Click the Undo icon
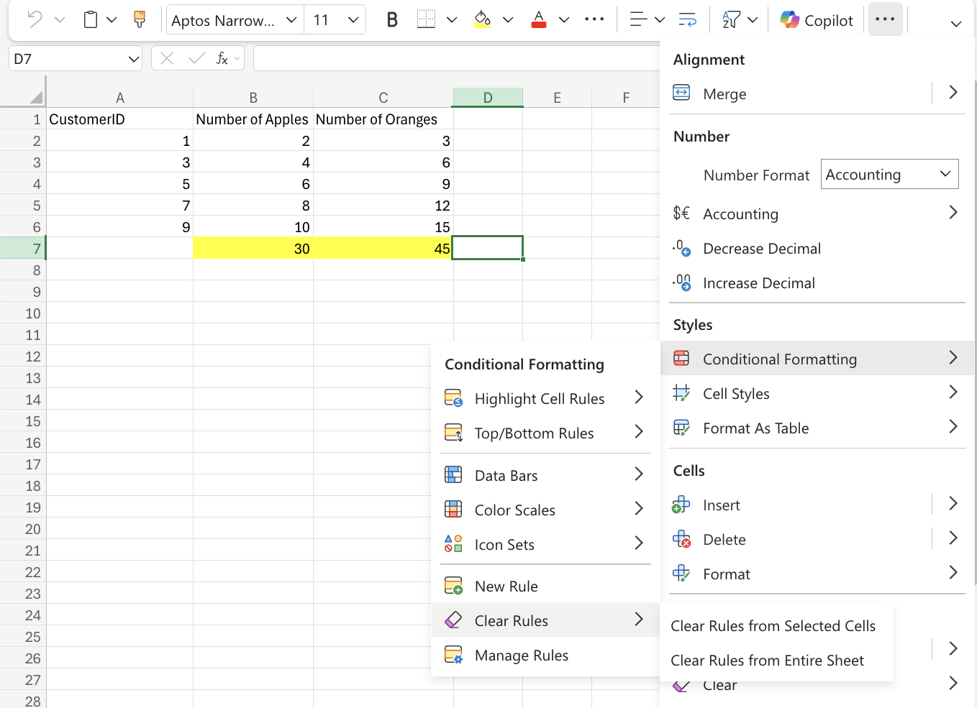 point(35,20)
